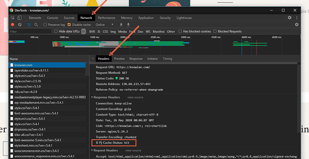Open the Online throttling dropdown
Image resolution: width=309 pixels, height=159 pixels.
105,25
